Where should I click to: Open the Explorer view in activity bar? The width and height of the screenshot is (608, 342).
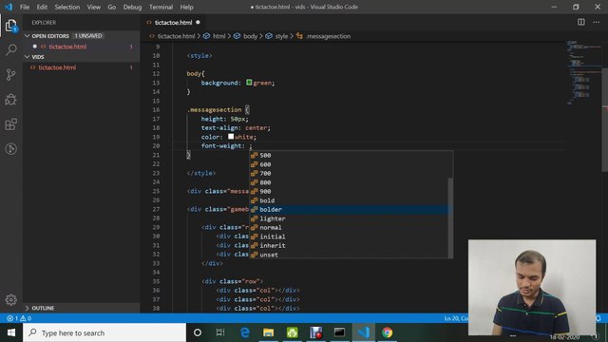pyautogui.click(x=10, y=26)
